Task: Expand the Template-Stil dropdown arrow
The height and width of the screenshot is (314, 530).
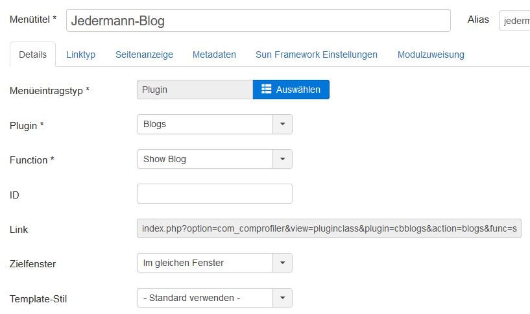Action: (283, 298)
